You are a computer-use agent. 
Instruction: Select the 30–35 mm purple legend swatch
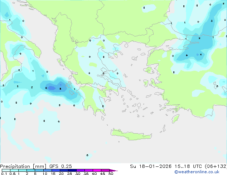pyautogui.click(x=80, y=170)
